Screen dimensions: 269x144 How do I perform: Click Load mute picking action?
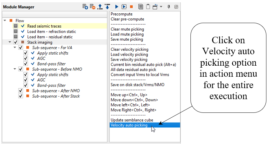click(127, 34)
